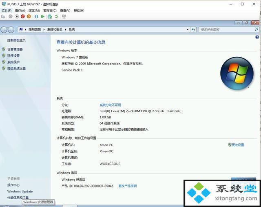Click the computer icon in address bar
Viewport: 261px width, 207px height.
tap(21, 29)
